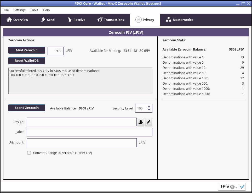Click the Spend Zerocoin button

click(x=27, y=108)
